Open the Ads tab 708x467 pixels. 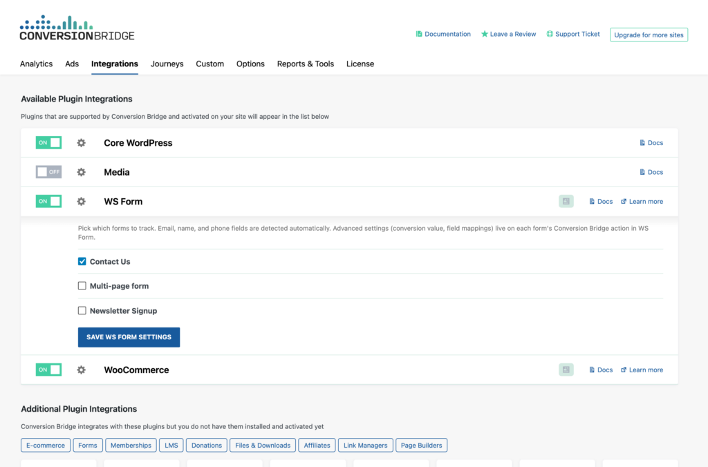click(72, 64)
